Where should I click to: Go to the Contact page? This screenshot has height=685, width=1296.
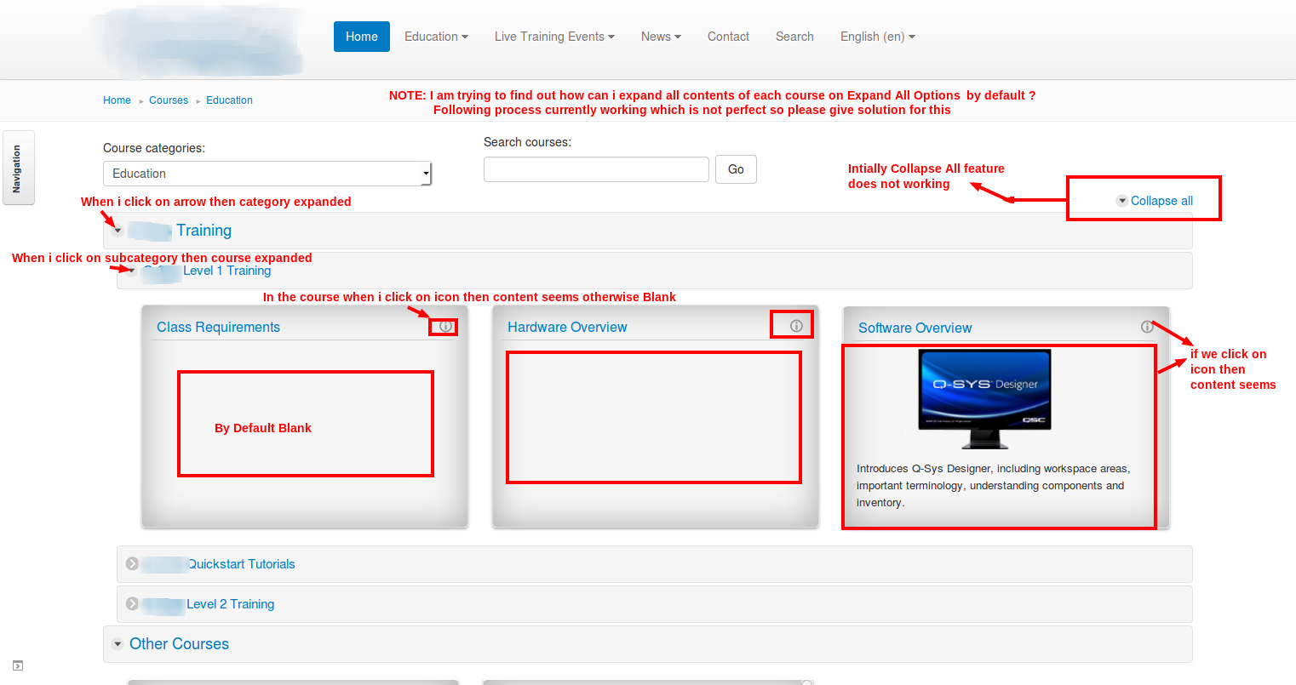tap(728, 37)
